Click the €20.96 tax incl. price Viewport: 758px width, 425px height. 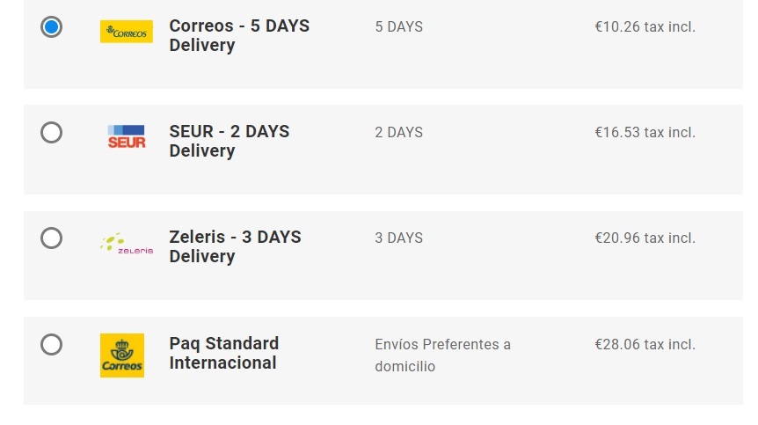pos(645,238)
